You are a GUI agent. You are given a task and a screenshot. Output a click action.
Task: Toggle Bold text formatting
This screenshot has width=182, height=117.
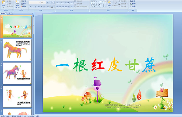tap(30, 7)
